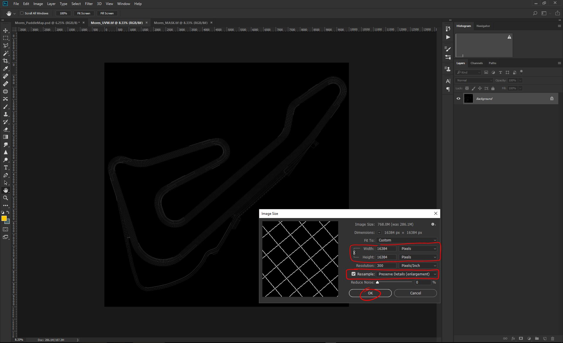The image size is (563, 343).
Task: Click Cancel in Image Size dialog
Action: (416, 293)
